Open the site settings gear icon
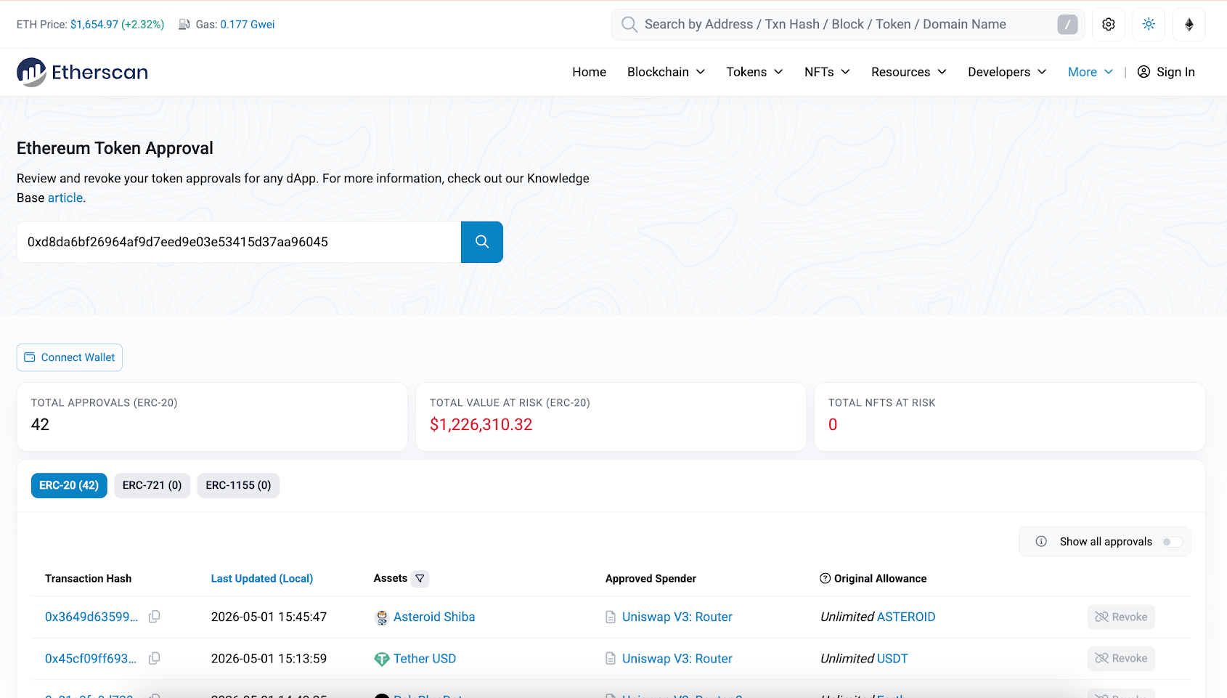 coord(1109,25)
